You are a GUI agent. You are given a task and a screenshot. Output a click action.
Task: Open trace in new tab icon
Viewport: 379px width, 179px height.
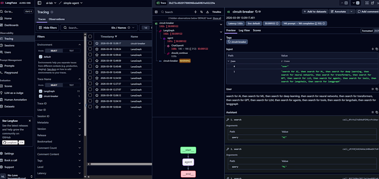(372, 3)
